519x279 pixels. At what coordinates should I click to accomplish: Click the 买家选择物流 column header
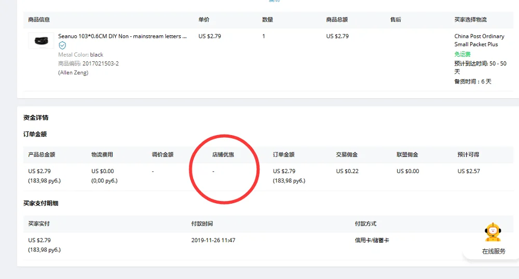point(470,20)
